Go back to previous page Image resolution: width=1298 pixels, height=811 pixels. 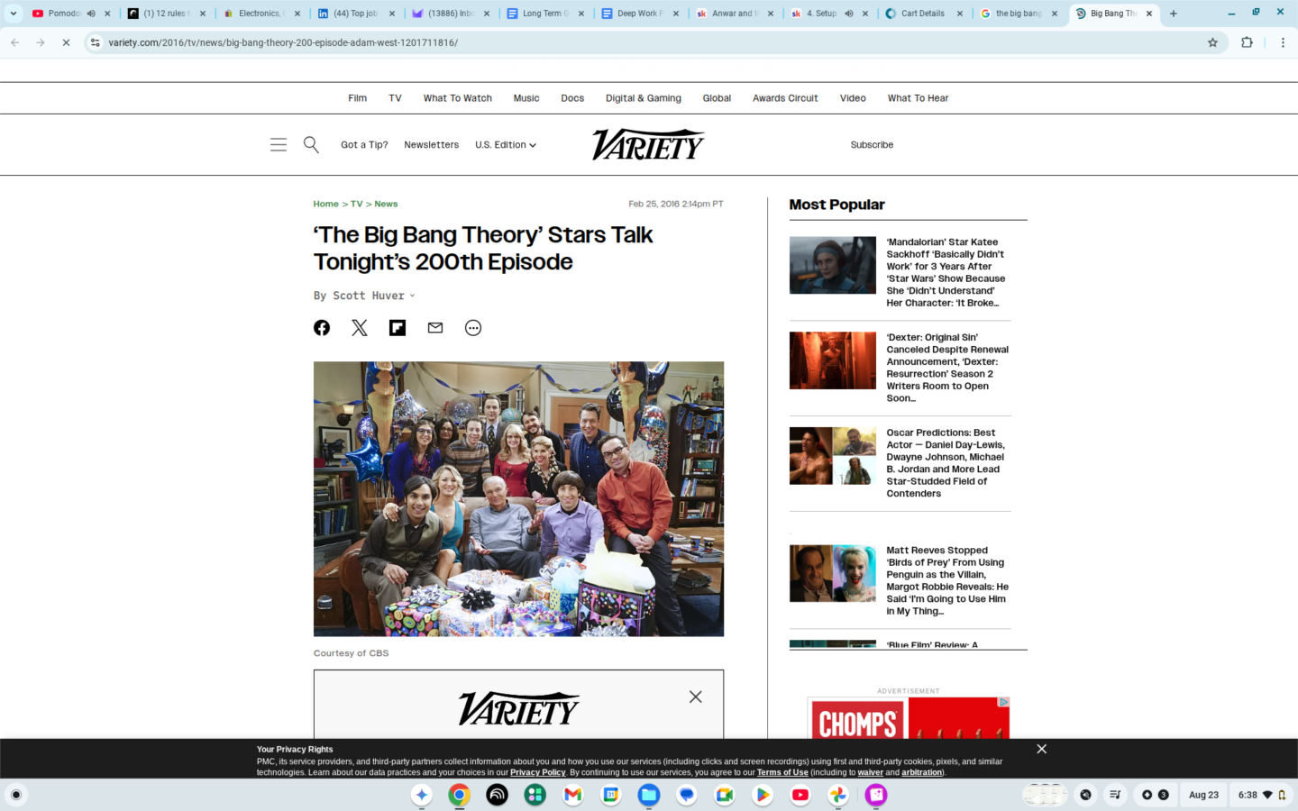[x=15, y=42]
